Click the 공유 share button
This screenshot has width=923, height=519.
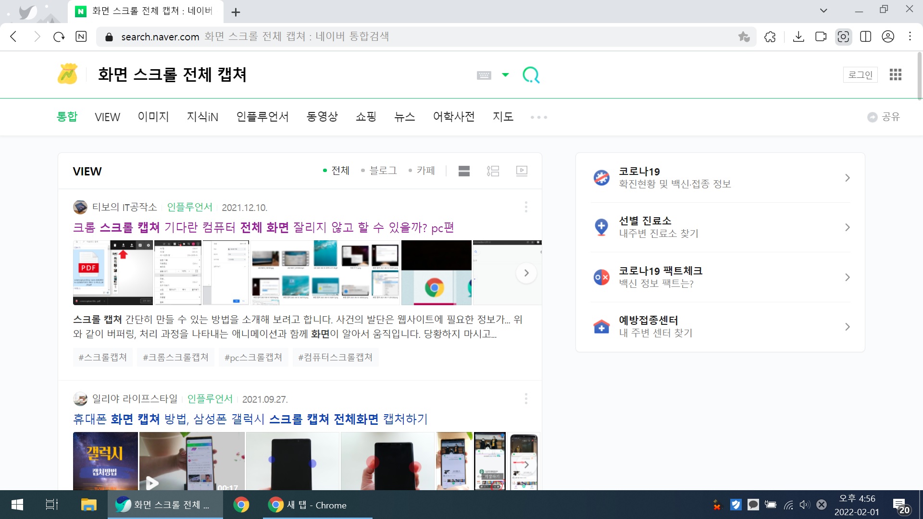[884, 117]
